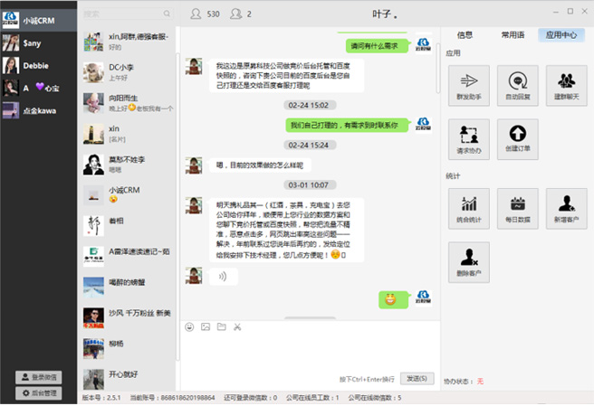
Task: Click the 02-24 15:02 timestamp
Action: [309, 105]
